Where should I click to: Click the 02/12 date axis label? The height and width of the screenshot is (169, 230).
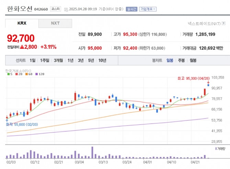tap(35, 162)
